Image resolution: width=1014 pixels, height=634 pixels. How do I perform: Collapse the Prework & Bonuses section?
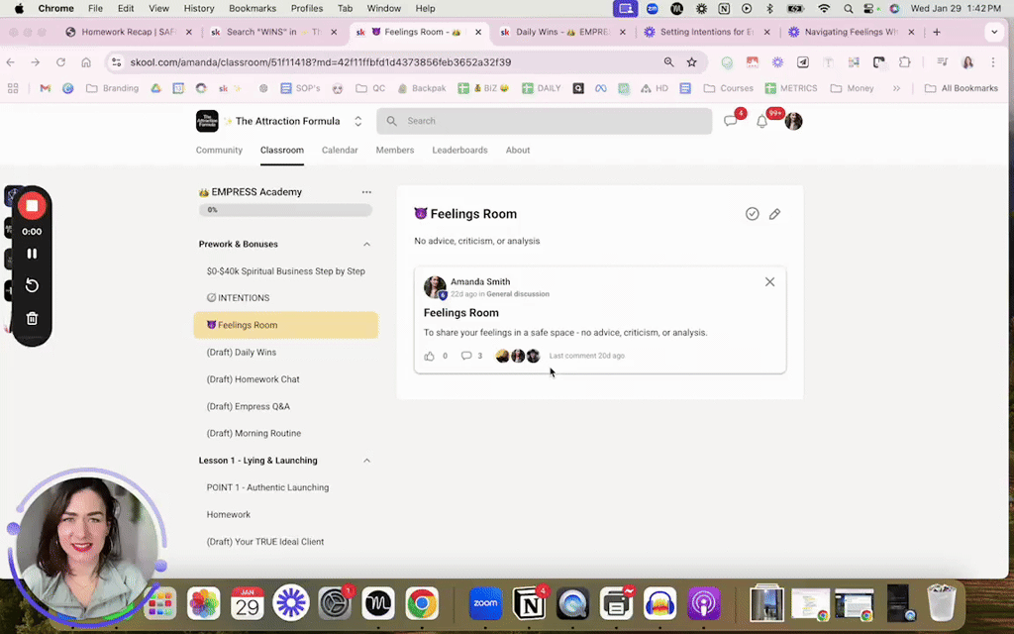pyautogui.click(x=366, y=244)
